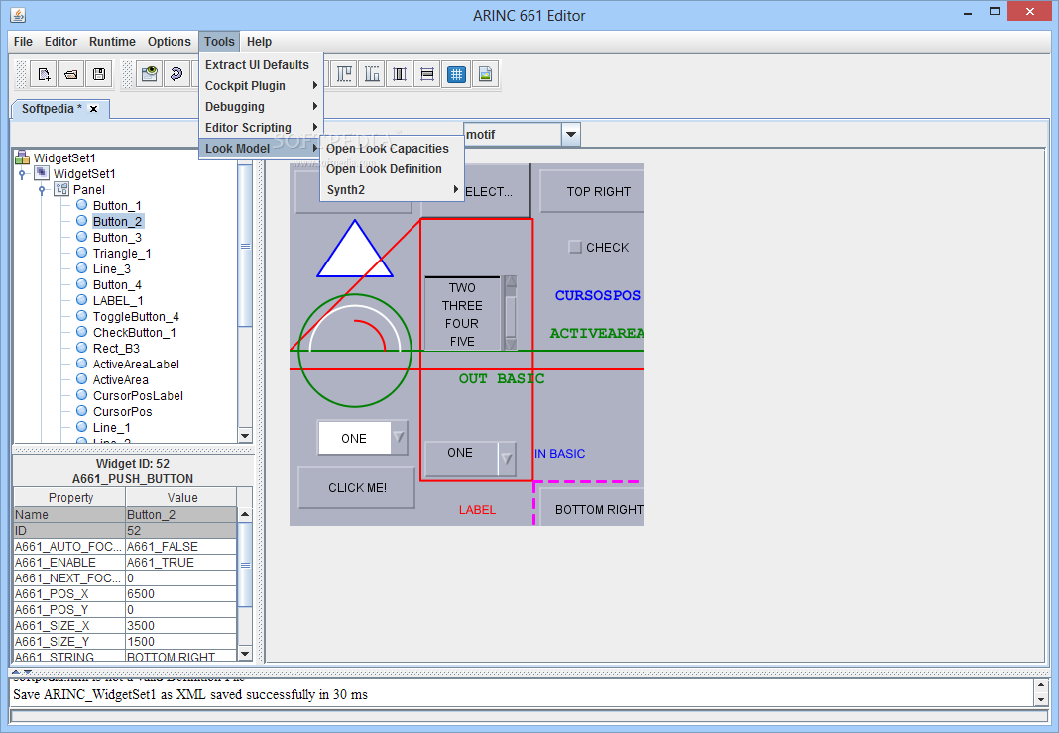Choose Open Look Definition
Viewport: 1059px width, 733px height.
point(392,168)
